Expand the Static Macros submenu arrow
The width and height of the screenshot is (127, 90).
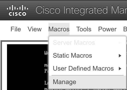120,56
